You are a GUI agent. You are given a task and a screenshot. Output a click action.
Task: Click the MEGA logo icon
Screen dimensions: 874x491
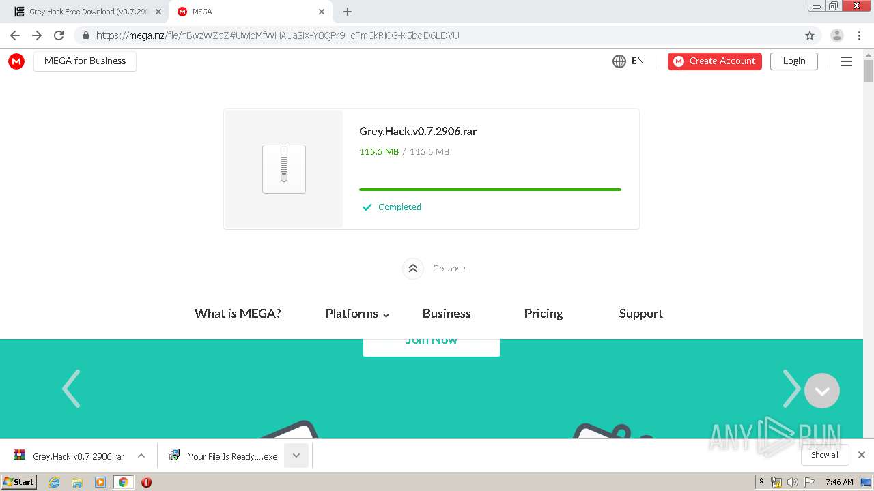pos(16,61)
